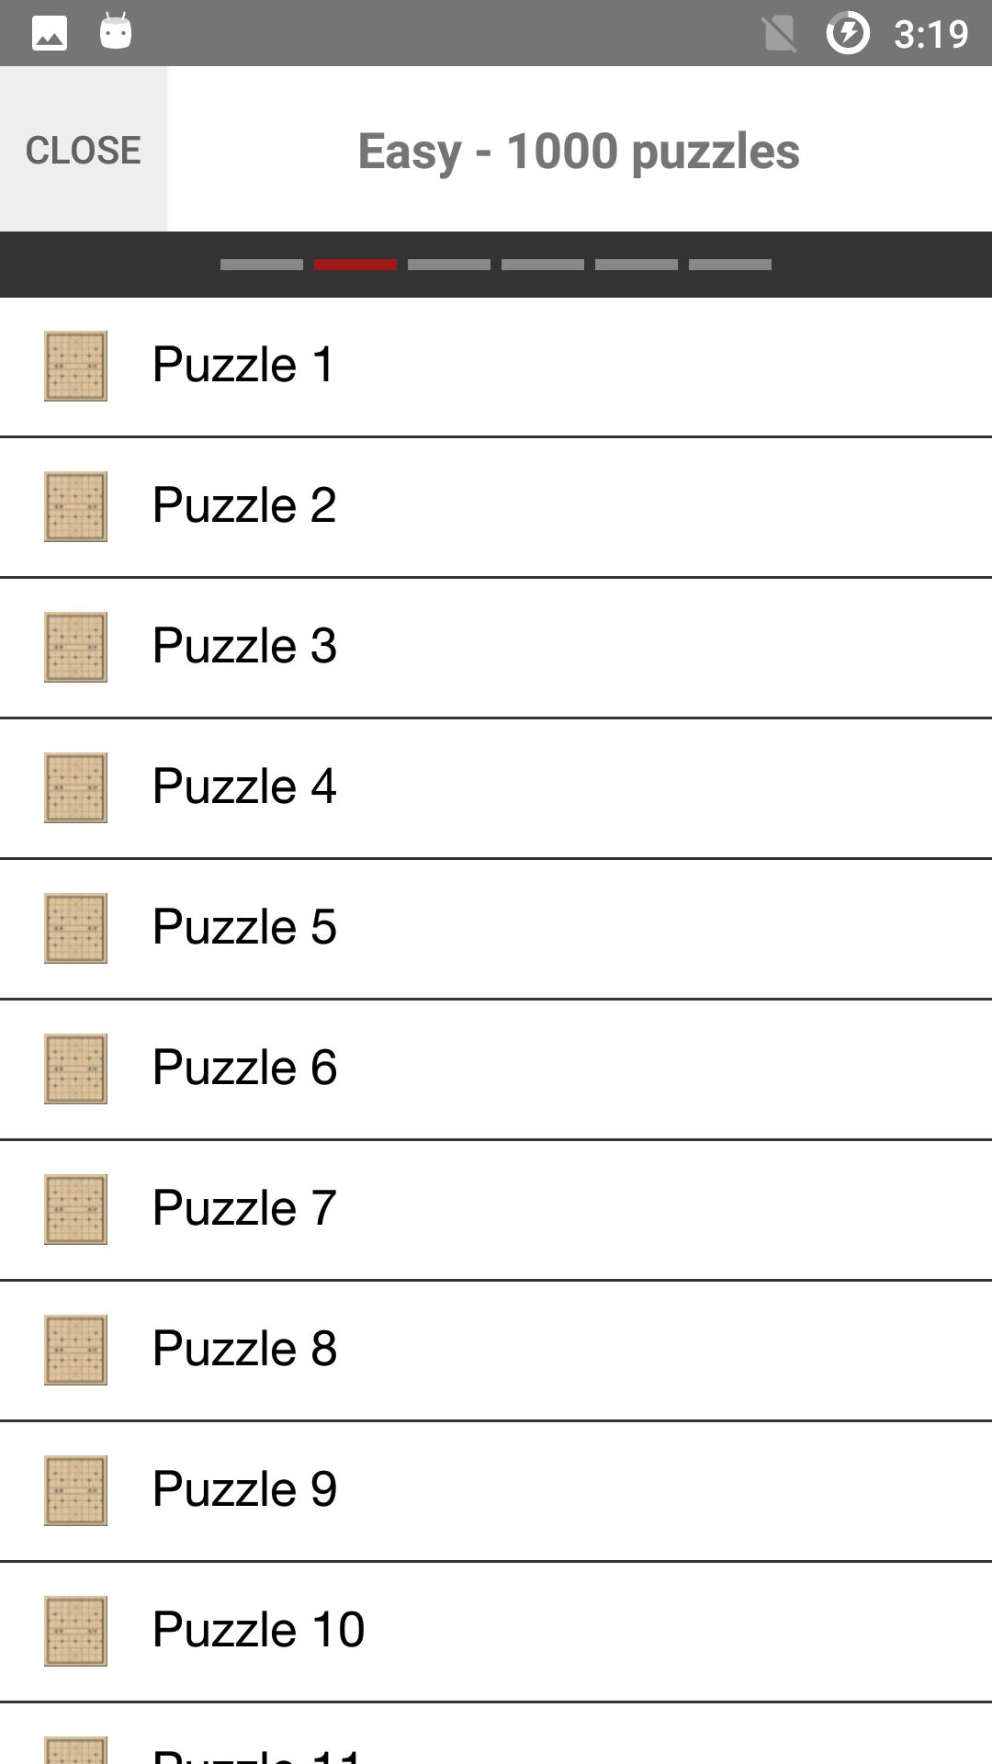Viewport: 992px width, 1764px height.
Task: Select the third page indicator tab
Action: point(449,265)
